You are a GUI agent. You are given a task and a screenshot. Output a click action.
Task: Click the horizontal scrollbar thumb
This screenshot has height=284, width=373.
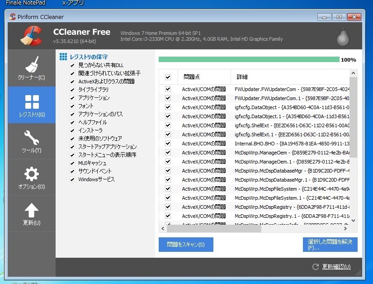pyautogui.click(x=214, y=228)
